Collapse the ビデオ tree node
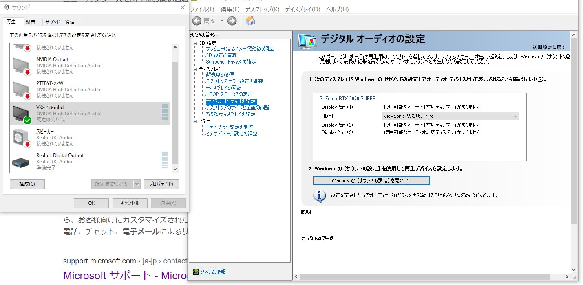Screen dimensions: 583x285 (x=195, y=121)
